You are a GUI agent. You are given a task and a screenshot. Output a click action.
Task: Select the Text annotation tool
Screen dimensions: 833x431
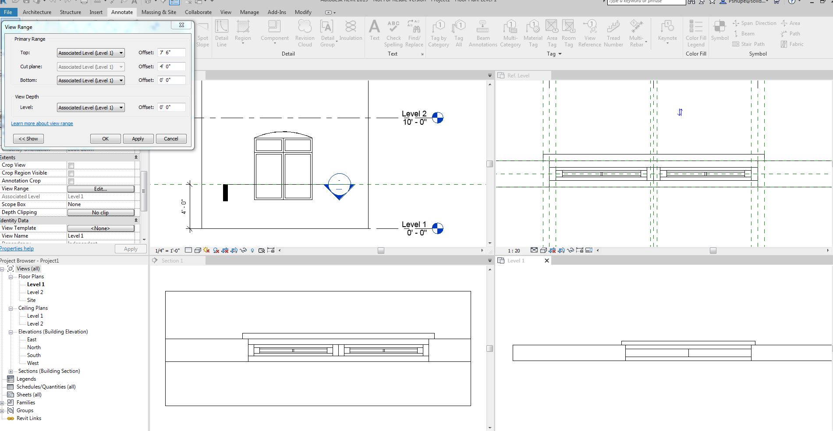coord(374,31)
